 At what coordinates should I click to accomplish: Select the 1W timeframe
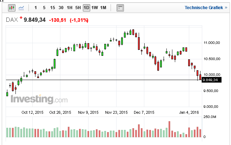click(94, 8)
